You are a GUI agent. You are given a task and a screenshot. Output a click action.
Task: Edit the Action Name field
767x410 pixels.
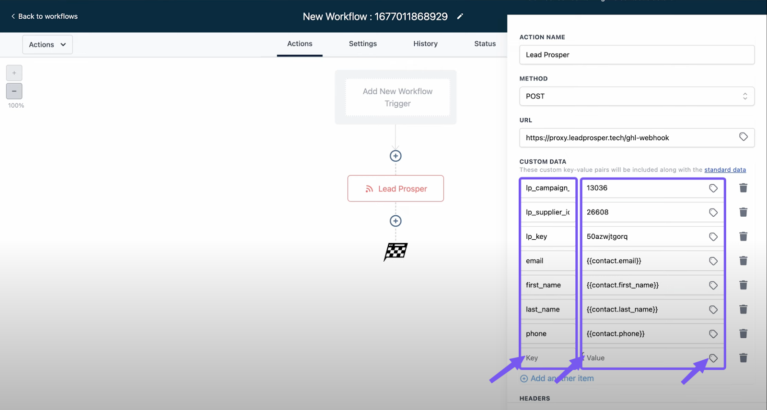637,55
